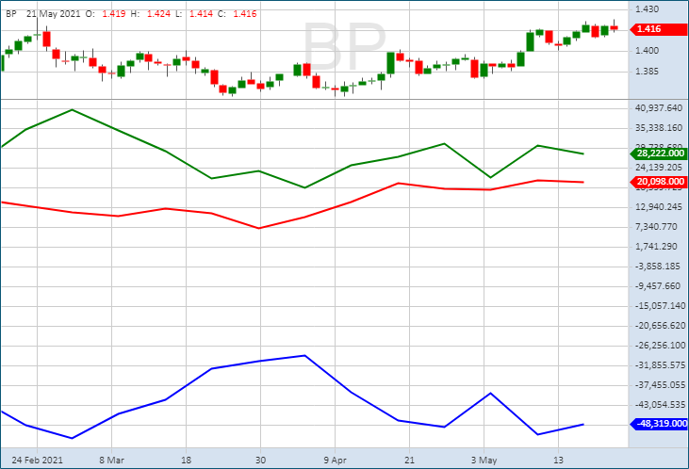Viewport: 689px width, 469px height.
Task: Click the 1.430 price axis label
Action: [647, 8]
